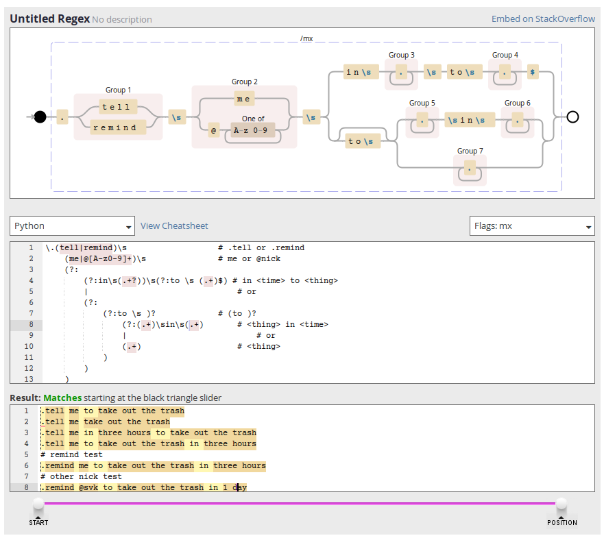Click the '@' literal box in diagram
This screenshot has height=538, width=604.
coord(215,130)
